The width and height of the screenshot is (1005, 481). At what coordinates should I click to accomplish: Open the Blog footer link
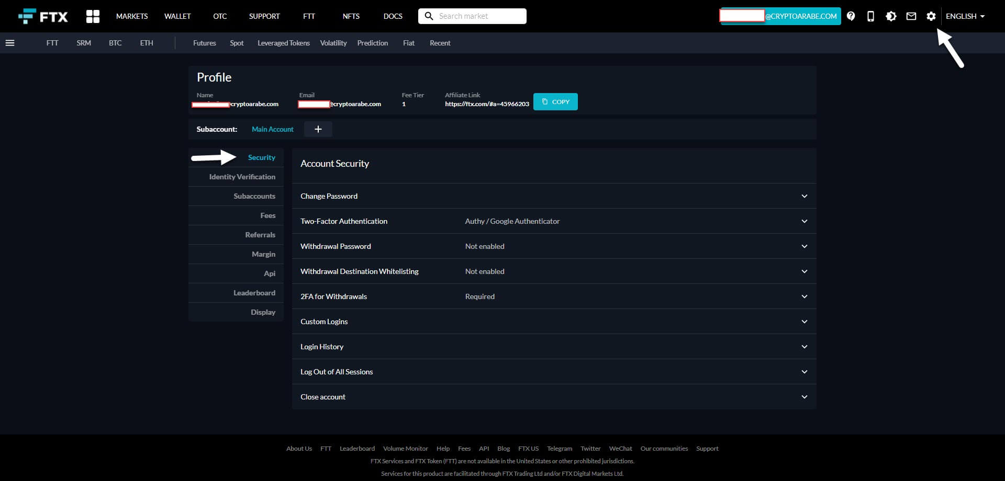coord(504,449)
